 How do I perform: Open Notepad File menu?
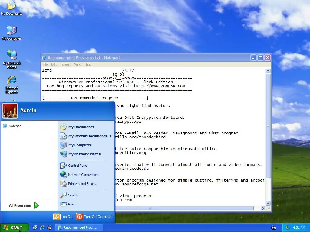click(45, 64)
